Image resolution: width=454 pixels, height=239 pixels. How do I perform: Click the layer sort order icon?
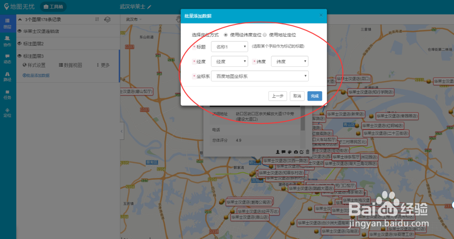pyautogui.click(x=97, y=20)
